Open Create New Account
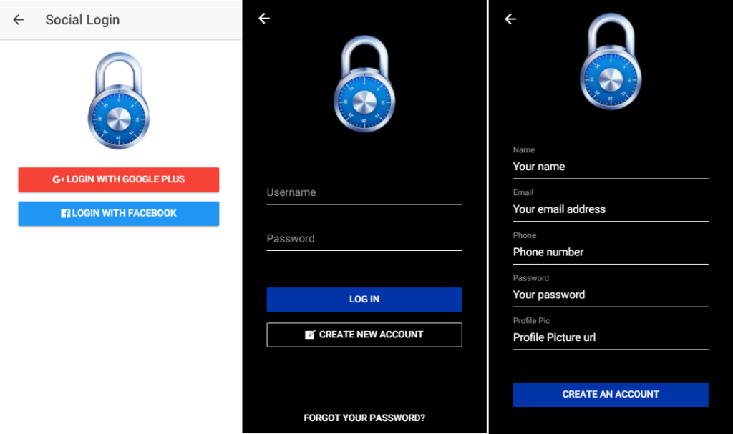 click(x=364, y=335)
